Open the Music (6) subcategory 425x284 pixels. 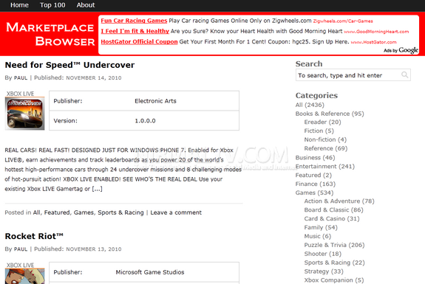(x=318, y=236)
